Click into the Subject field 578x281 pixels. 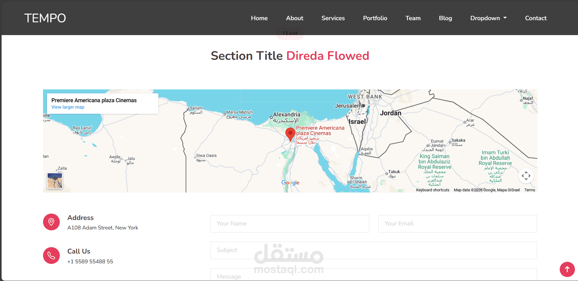coord(374,250)
